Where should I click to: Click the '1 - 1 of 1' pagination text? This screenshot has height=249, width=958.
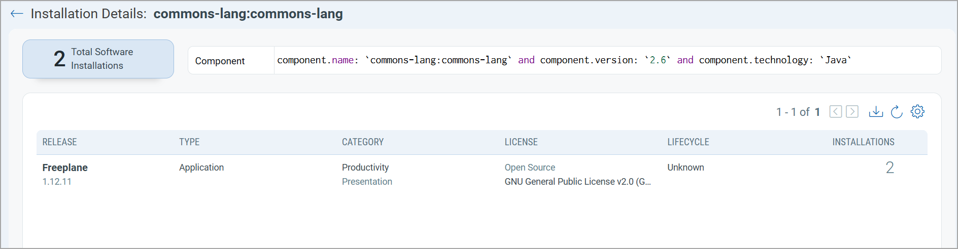[798, 112]
